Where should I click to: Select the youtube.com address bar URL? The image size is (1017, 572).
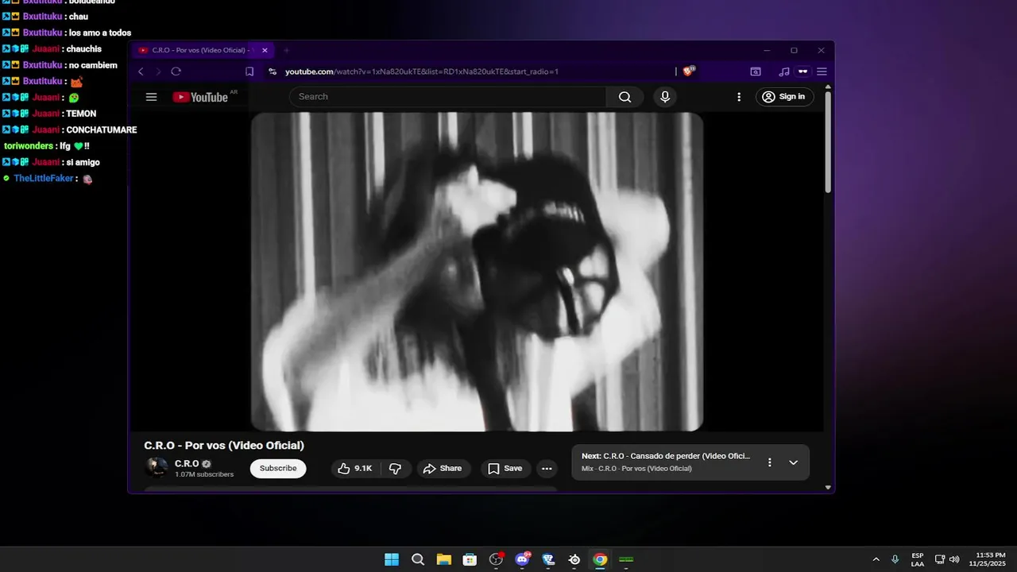pyautogui.click(x=422, y=71)
